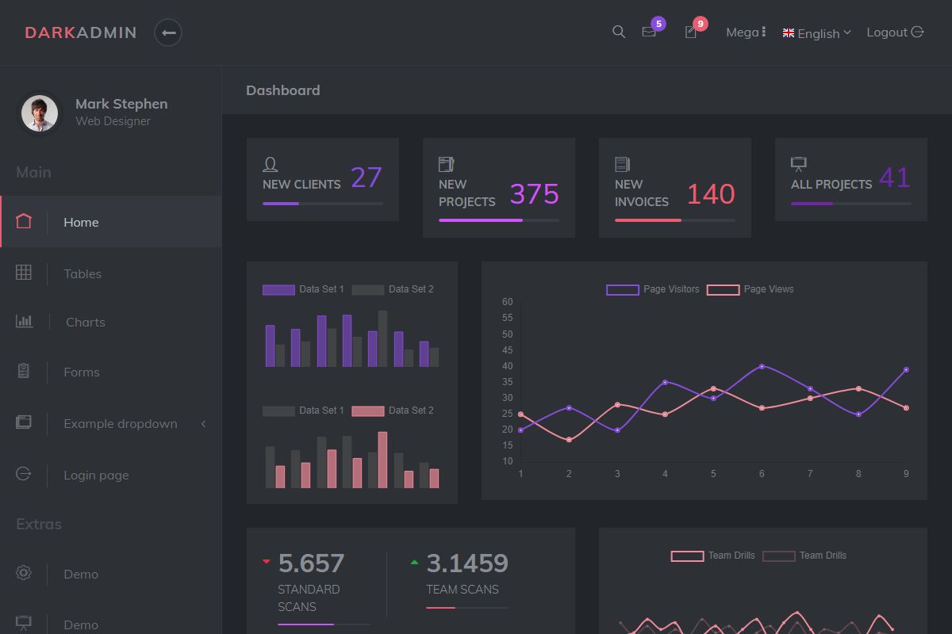Click the New Projects value 375

pyautogui.click(x=535, y=194)
